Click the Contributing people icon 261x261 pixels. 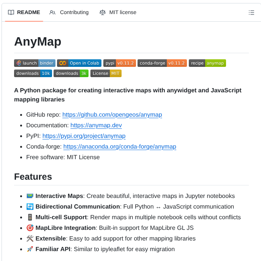[52, 13]
